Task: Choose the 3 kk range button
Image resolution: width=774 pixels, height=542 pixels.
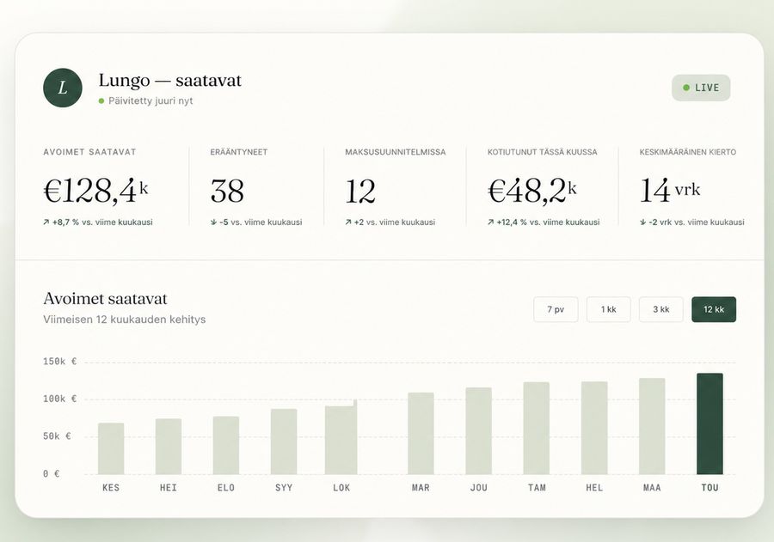Action: (661, 309)
